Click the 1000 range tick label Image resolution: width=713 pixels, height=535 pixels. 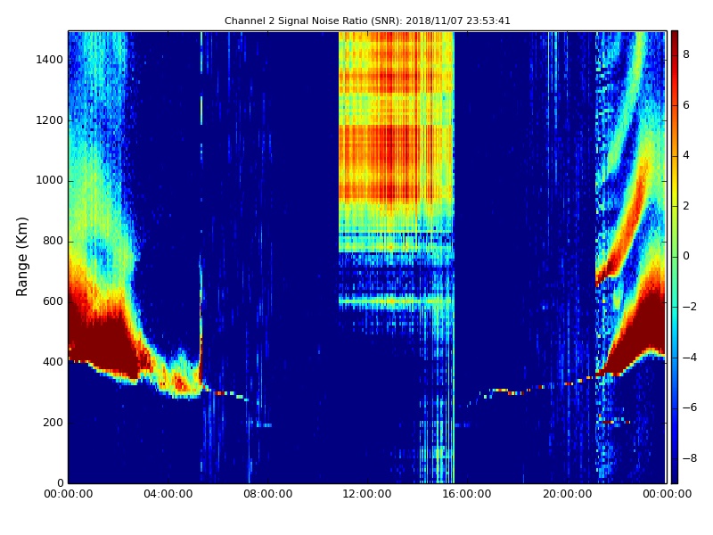[x=49, y=180]
